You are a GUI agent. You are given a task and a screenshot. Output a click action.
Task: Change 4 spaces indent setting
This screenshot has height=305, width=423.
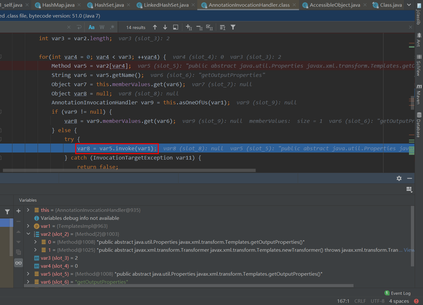[399, 301]
